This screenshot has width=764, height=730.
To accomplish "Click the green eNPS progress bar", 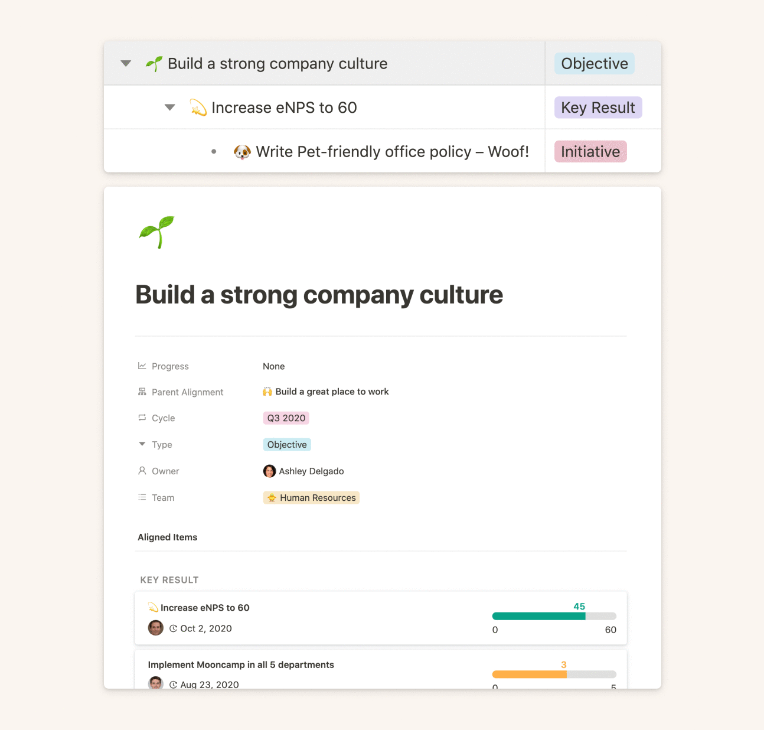I will (x=538, y=616).
